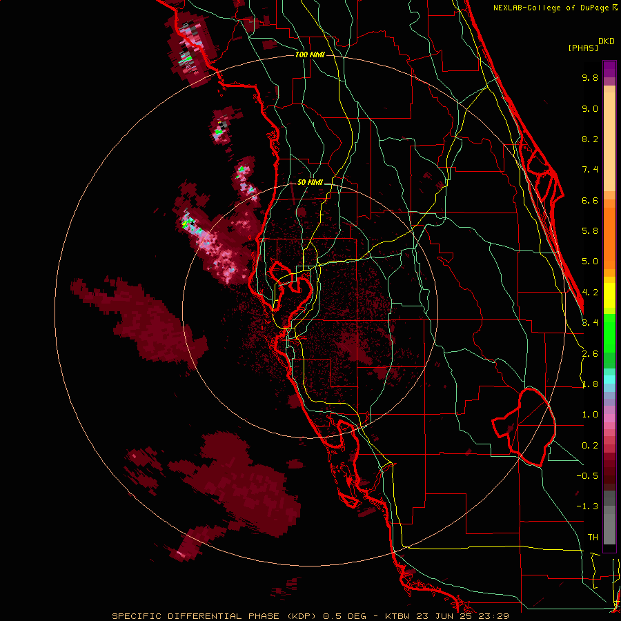The height and width of the screenshot is (621, 621).
Task: Click the DKD label above the color scale
Action: [x=607, y=41]
